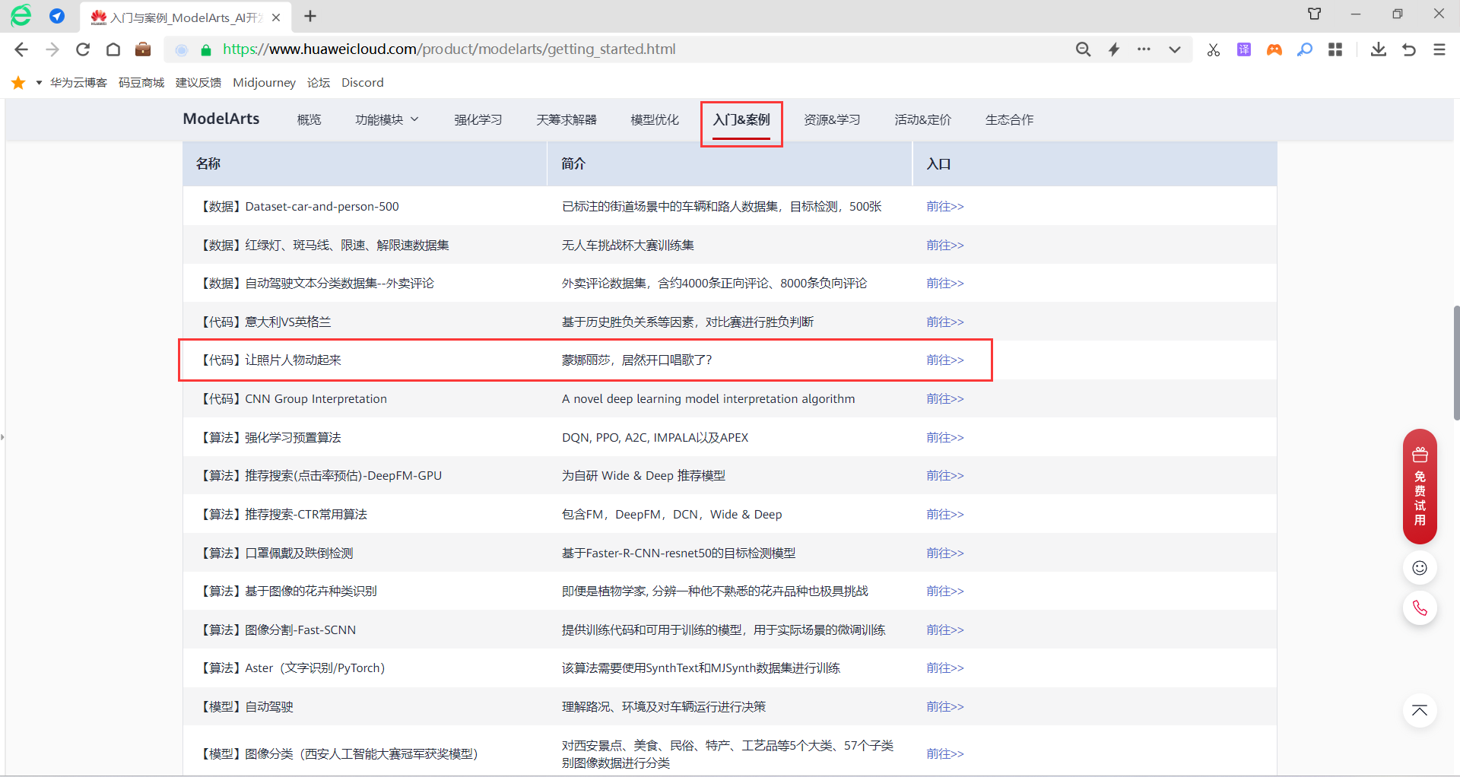Open the browser home page
The height and width of the screenshot is (777, 1460).
pyautogui.click(x=113, y=49)
